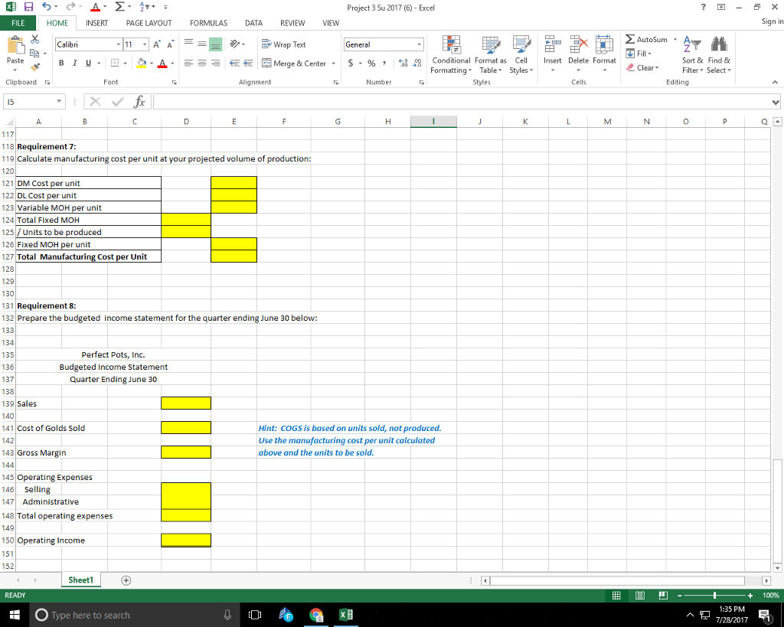This screenshot has height=627, width=784.
Task: Click the Sort & Filter icon
Action: [x=691, y=54]
